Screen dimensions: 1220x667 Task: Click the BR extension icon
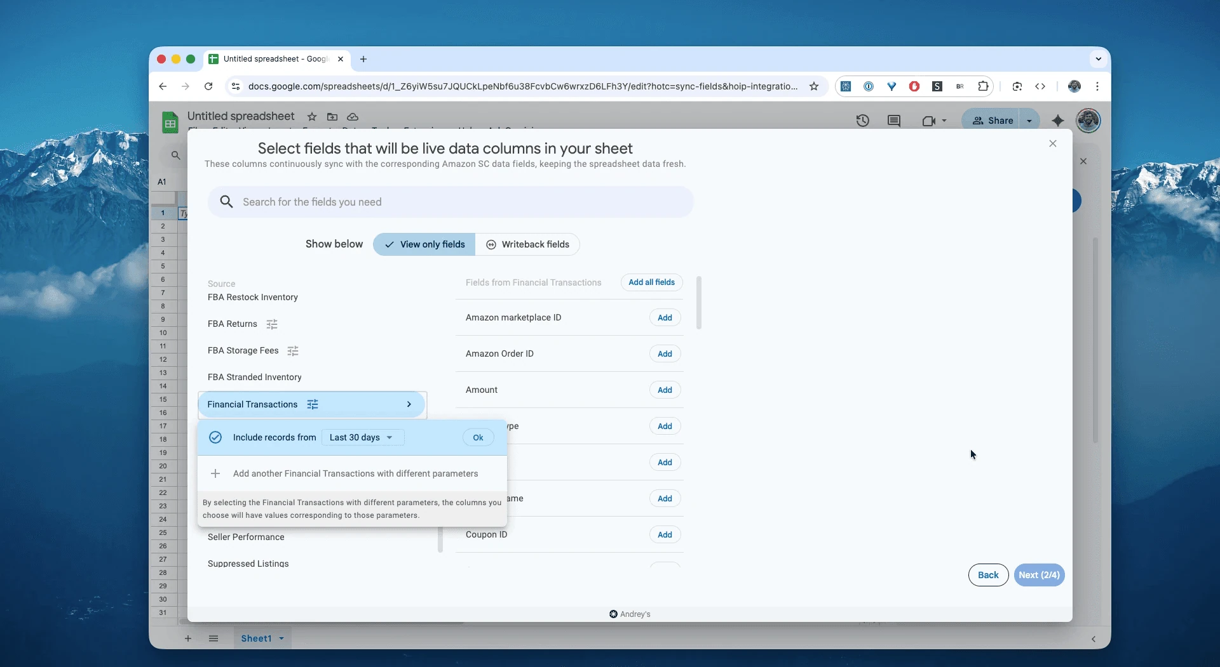point(960,86)
